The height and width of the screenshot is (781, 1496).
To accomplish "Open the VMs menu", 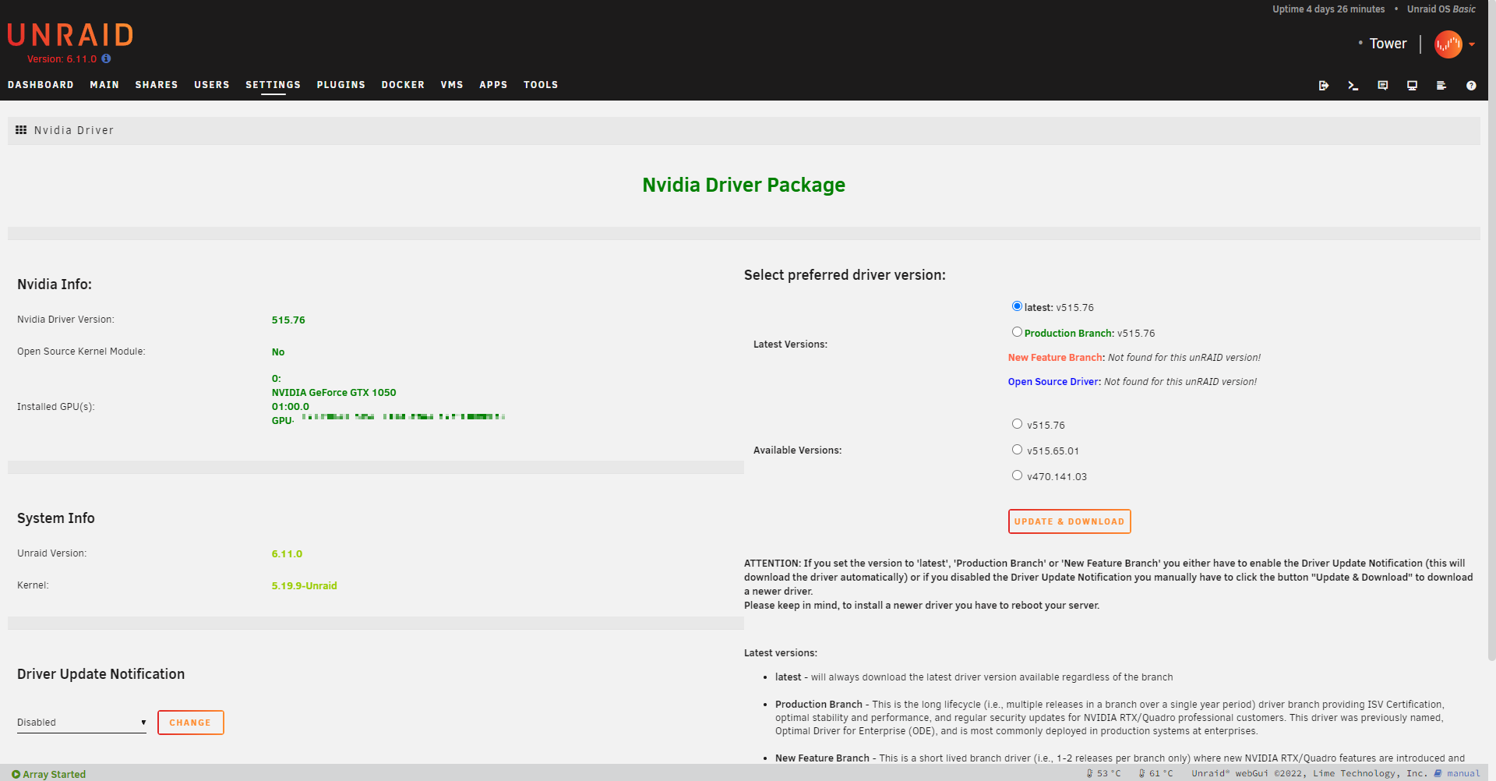I will coord(452,85).
